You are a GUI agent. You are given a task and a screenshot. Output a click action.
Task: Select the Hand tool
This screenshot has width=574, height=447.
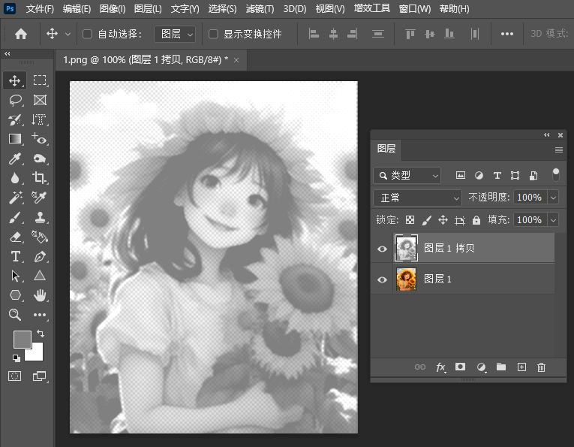point(40,295)
